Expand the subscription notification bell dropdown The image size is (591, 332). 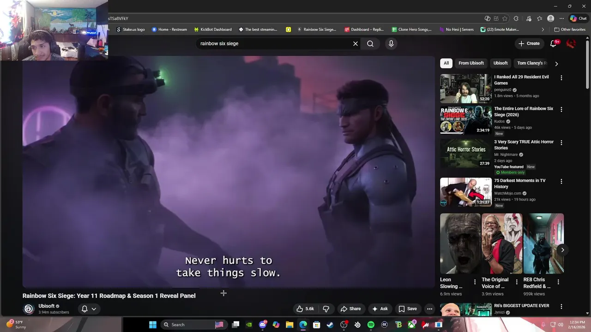coord(89,309)
